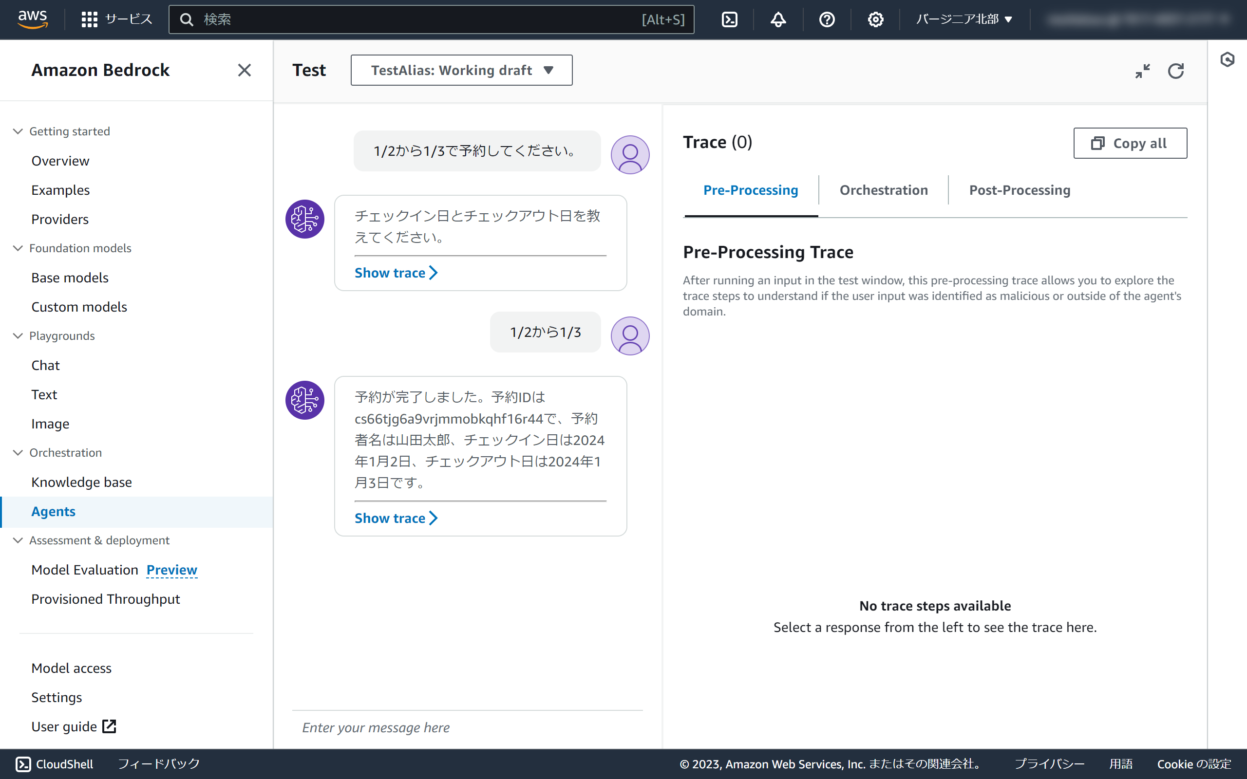The image size is (1247, 779).
Task: Collapse the test panel with shrink icon
Action: coord(1142,71)
